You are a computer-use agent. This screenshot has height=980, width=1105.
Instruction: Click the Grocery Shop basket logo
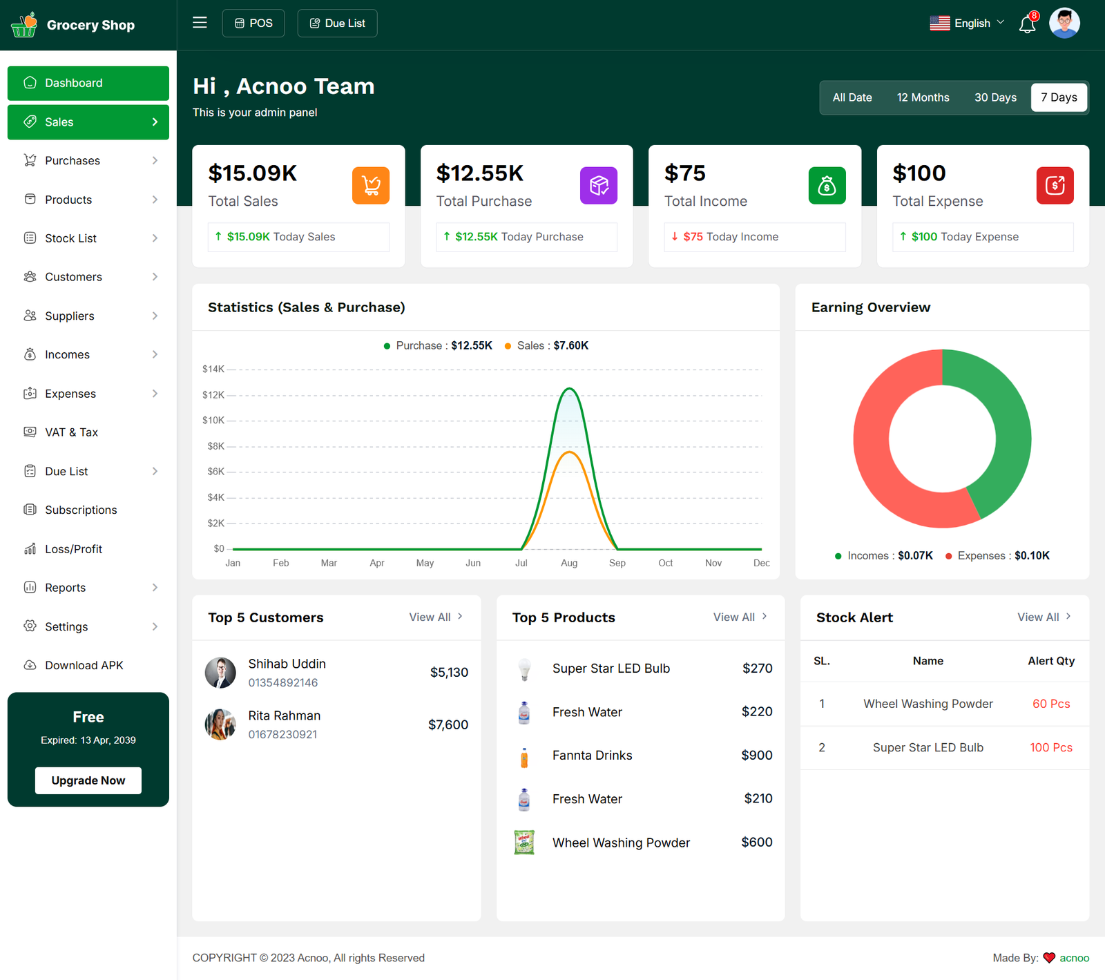coord(24,25)
